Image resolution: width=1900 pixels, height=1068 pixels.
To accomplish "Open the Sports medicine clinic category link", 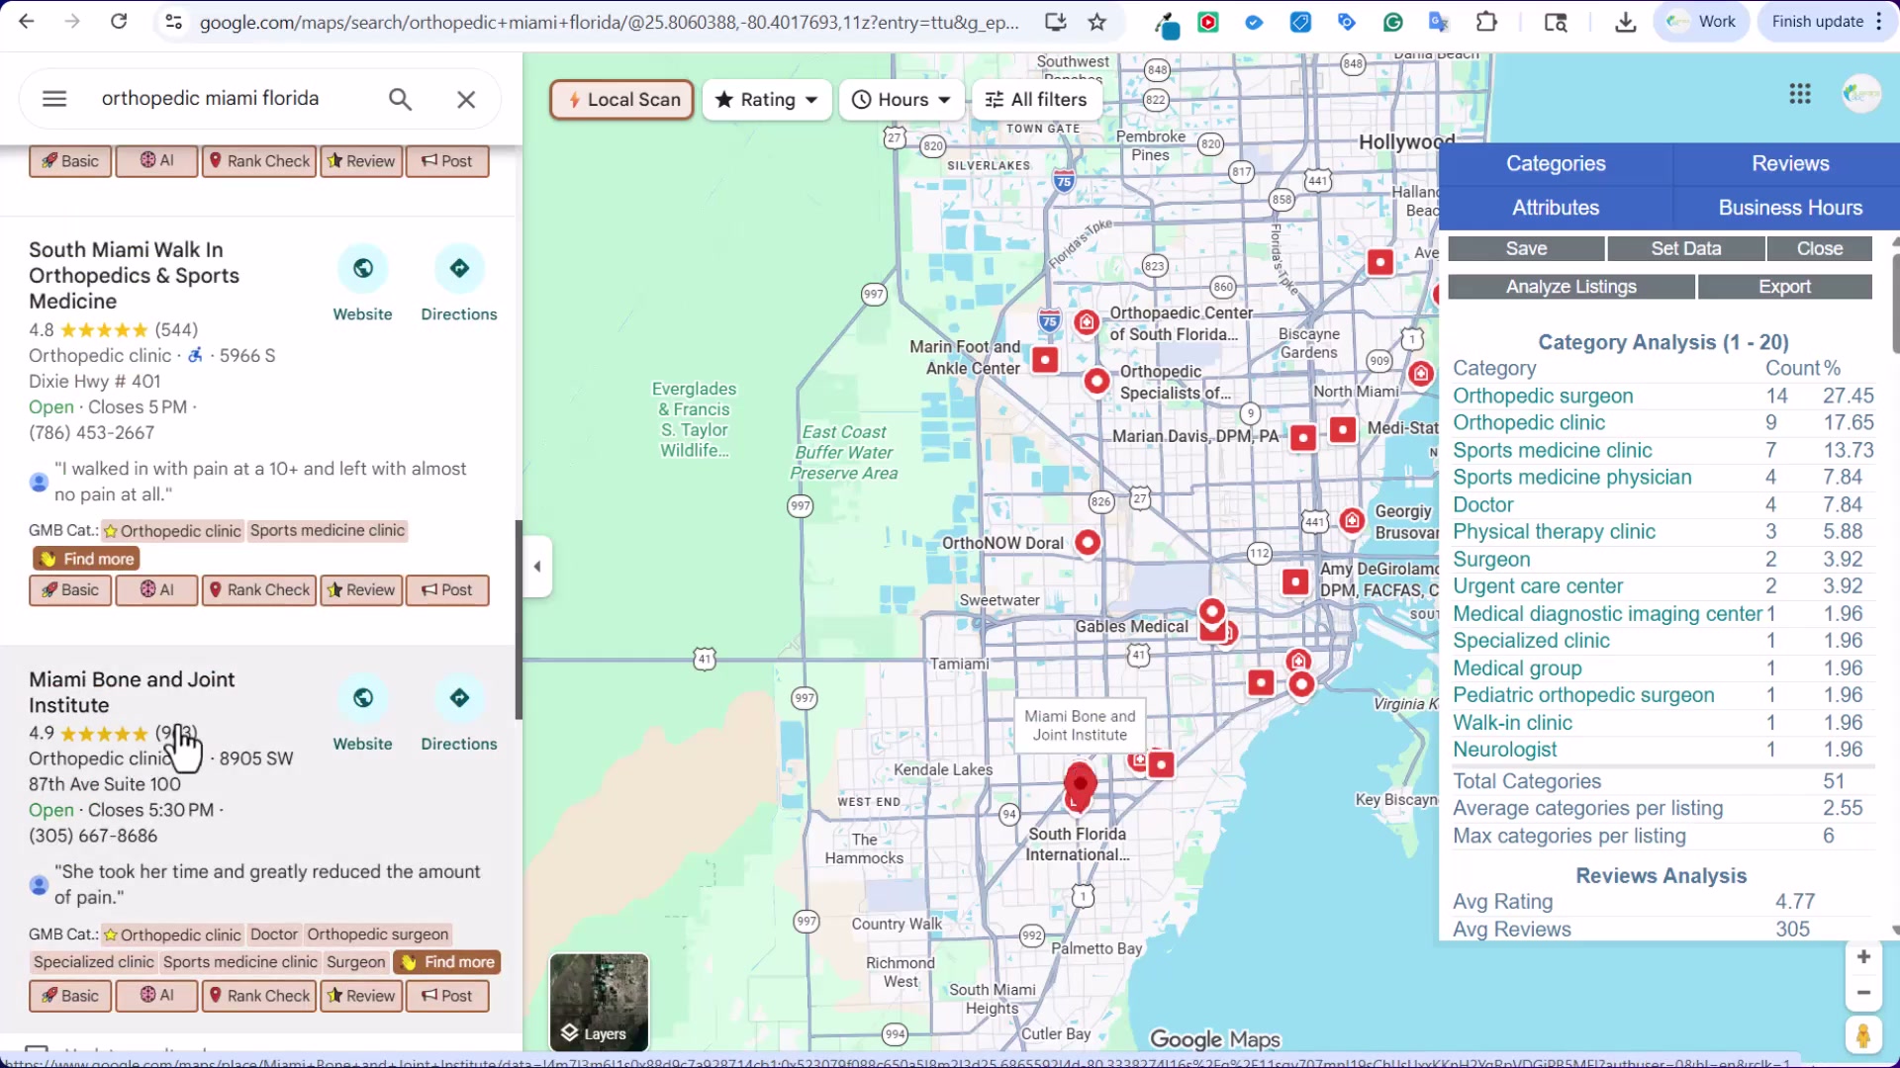I will (x=1553, y=451).
